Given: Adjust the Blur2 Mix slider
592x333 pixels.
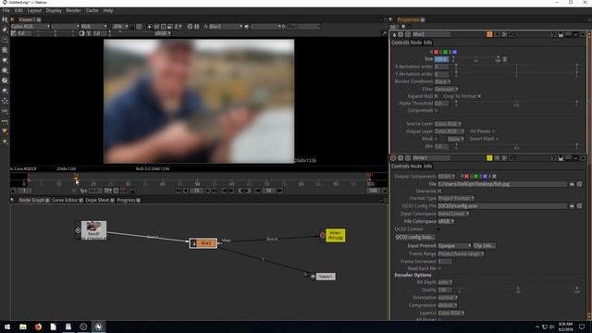Looking at the screenshot, I should (516, 146).
